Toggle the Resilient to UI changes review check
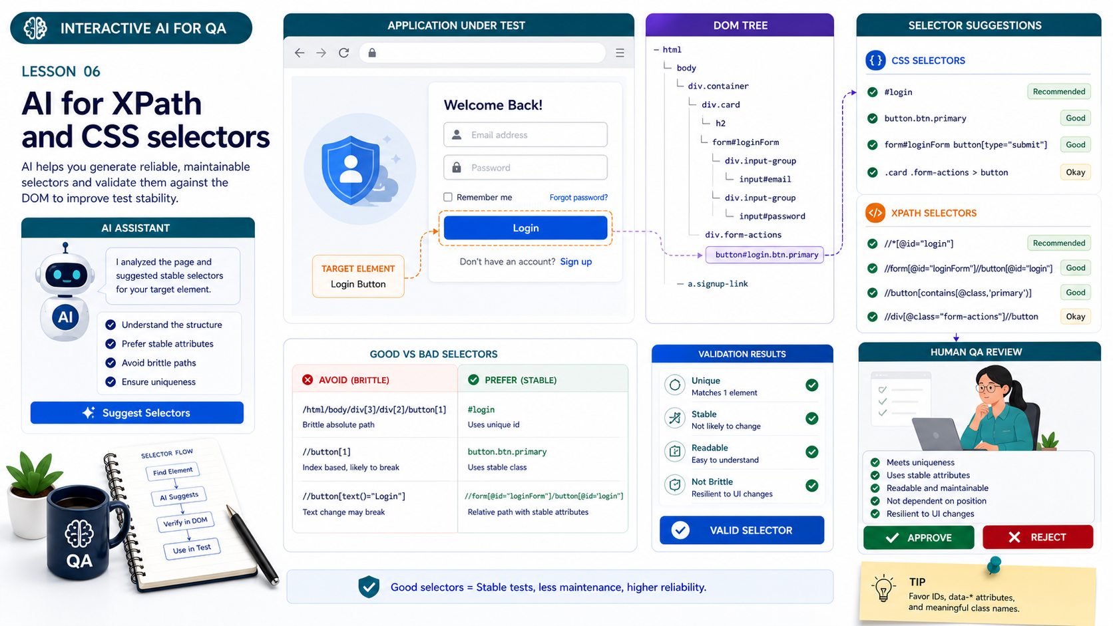 (x=875, y=514)
